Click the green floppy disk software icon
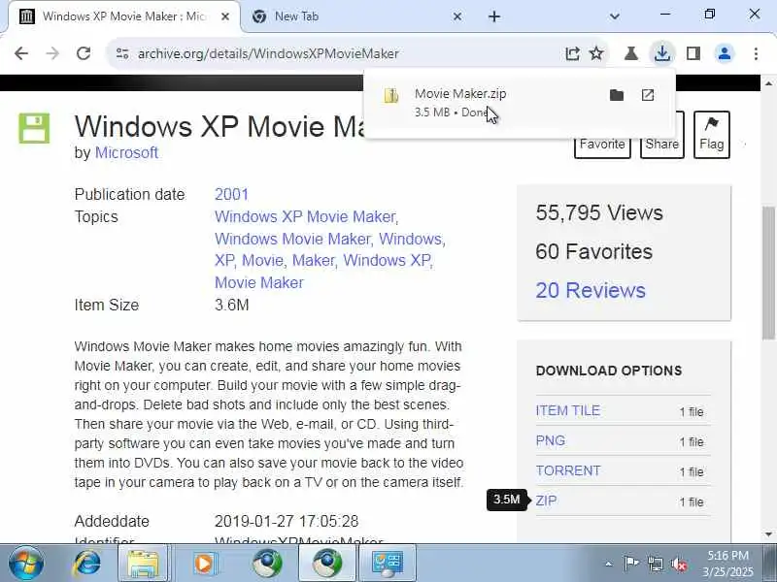Image resolution: width=777 pixels, height=582 pixels. [x=34, y=128]
